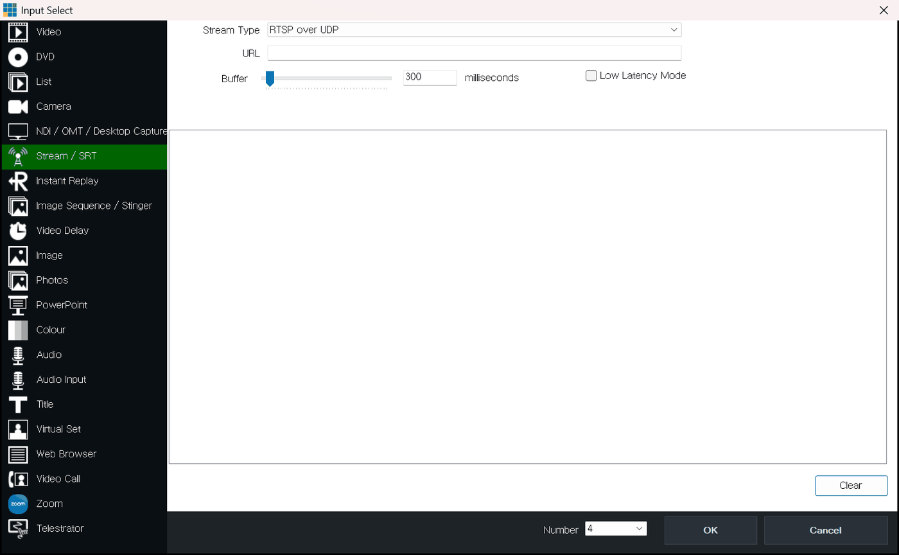Select the Instant Replay icon
The height and width of the screenshot is (555, 899).
[x=18, y=181]
